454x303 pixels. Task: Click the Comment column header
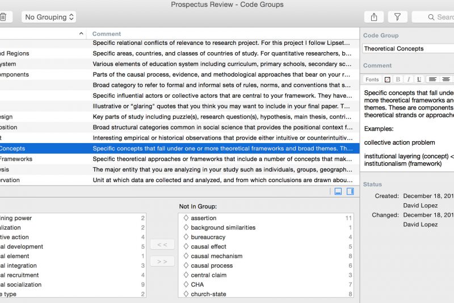point(107,34)
